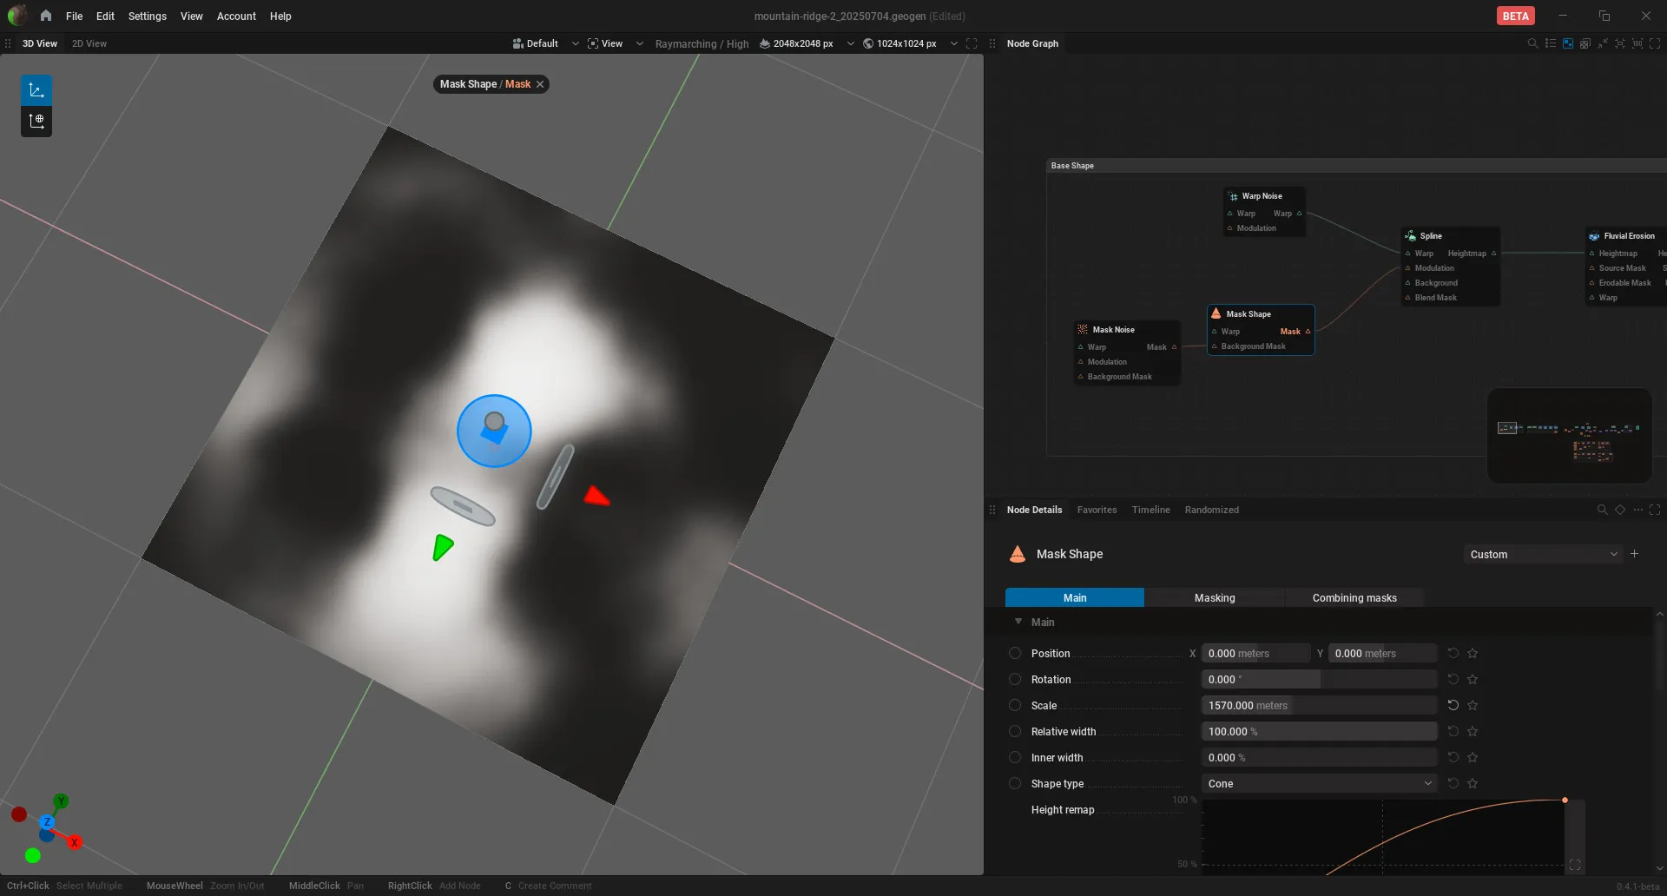Open the Settings menu
Screen dimensions: 1667x896
pos(147,16)
